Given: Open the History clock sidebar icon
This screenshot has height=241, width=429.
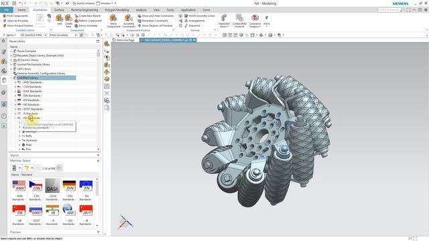Looking at the screenshot, I should point(4,116).
